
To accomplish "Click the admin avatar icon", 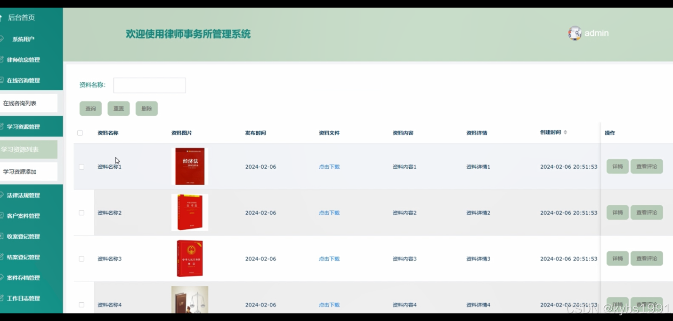I will (575, 33).
